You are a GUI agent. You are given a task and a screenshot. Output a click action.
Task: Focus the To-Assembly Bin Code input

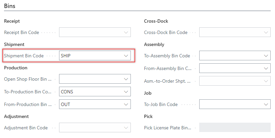click(x=230, y=56)
